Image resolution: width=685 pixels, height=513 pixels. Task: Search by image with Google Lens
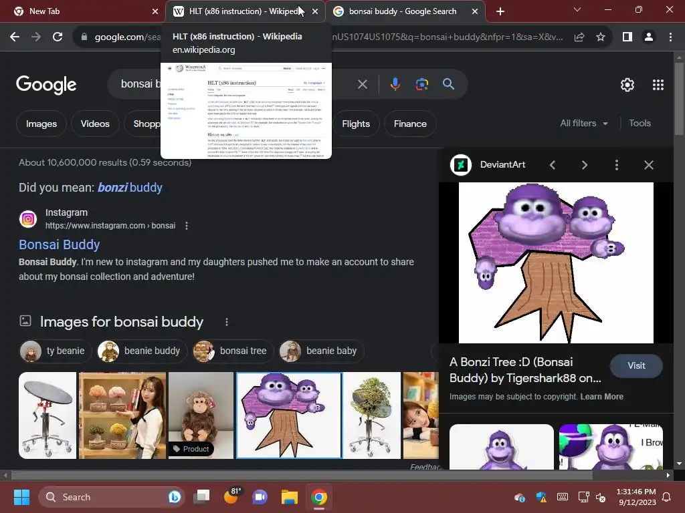pos(421,84)
